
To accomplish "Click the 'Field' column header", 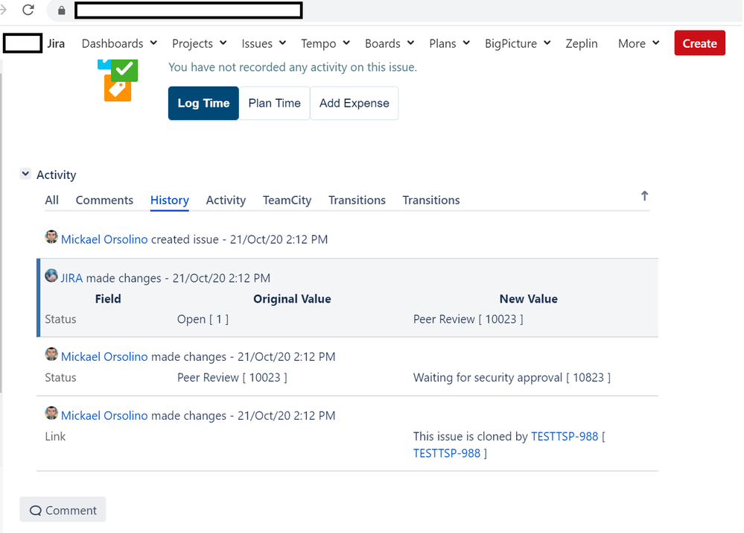I will (x=108, y=299).
